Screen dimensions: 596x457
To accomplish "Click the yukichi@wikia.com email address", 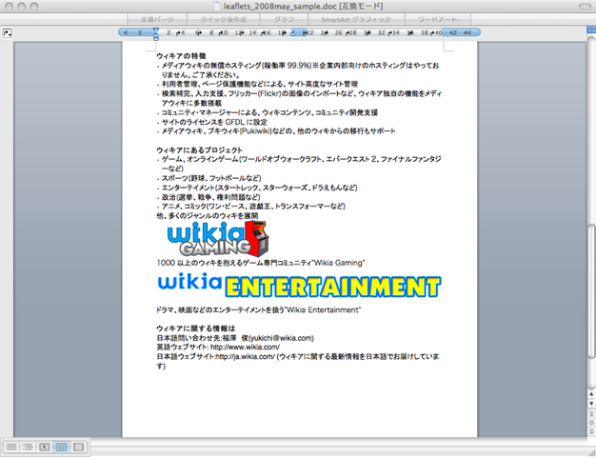I will (x=281, y=338).
